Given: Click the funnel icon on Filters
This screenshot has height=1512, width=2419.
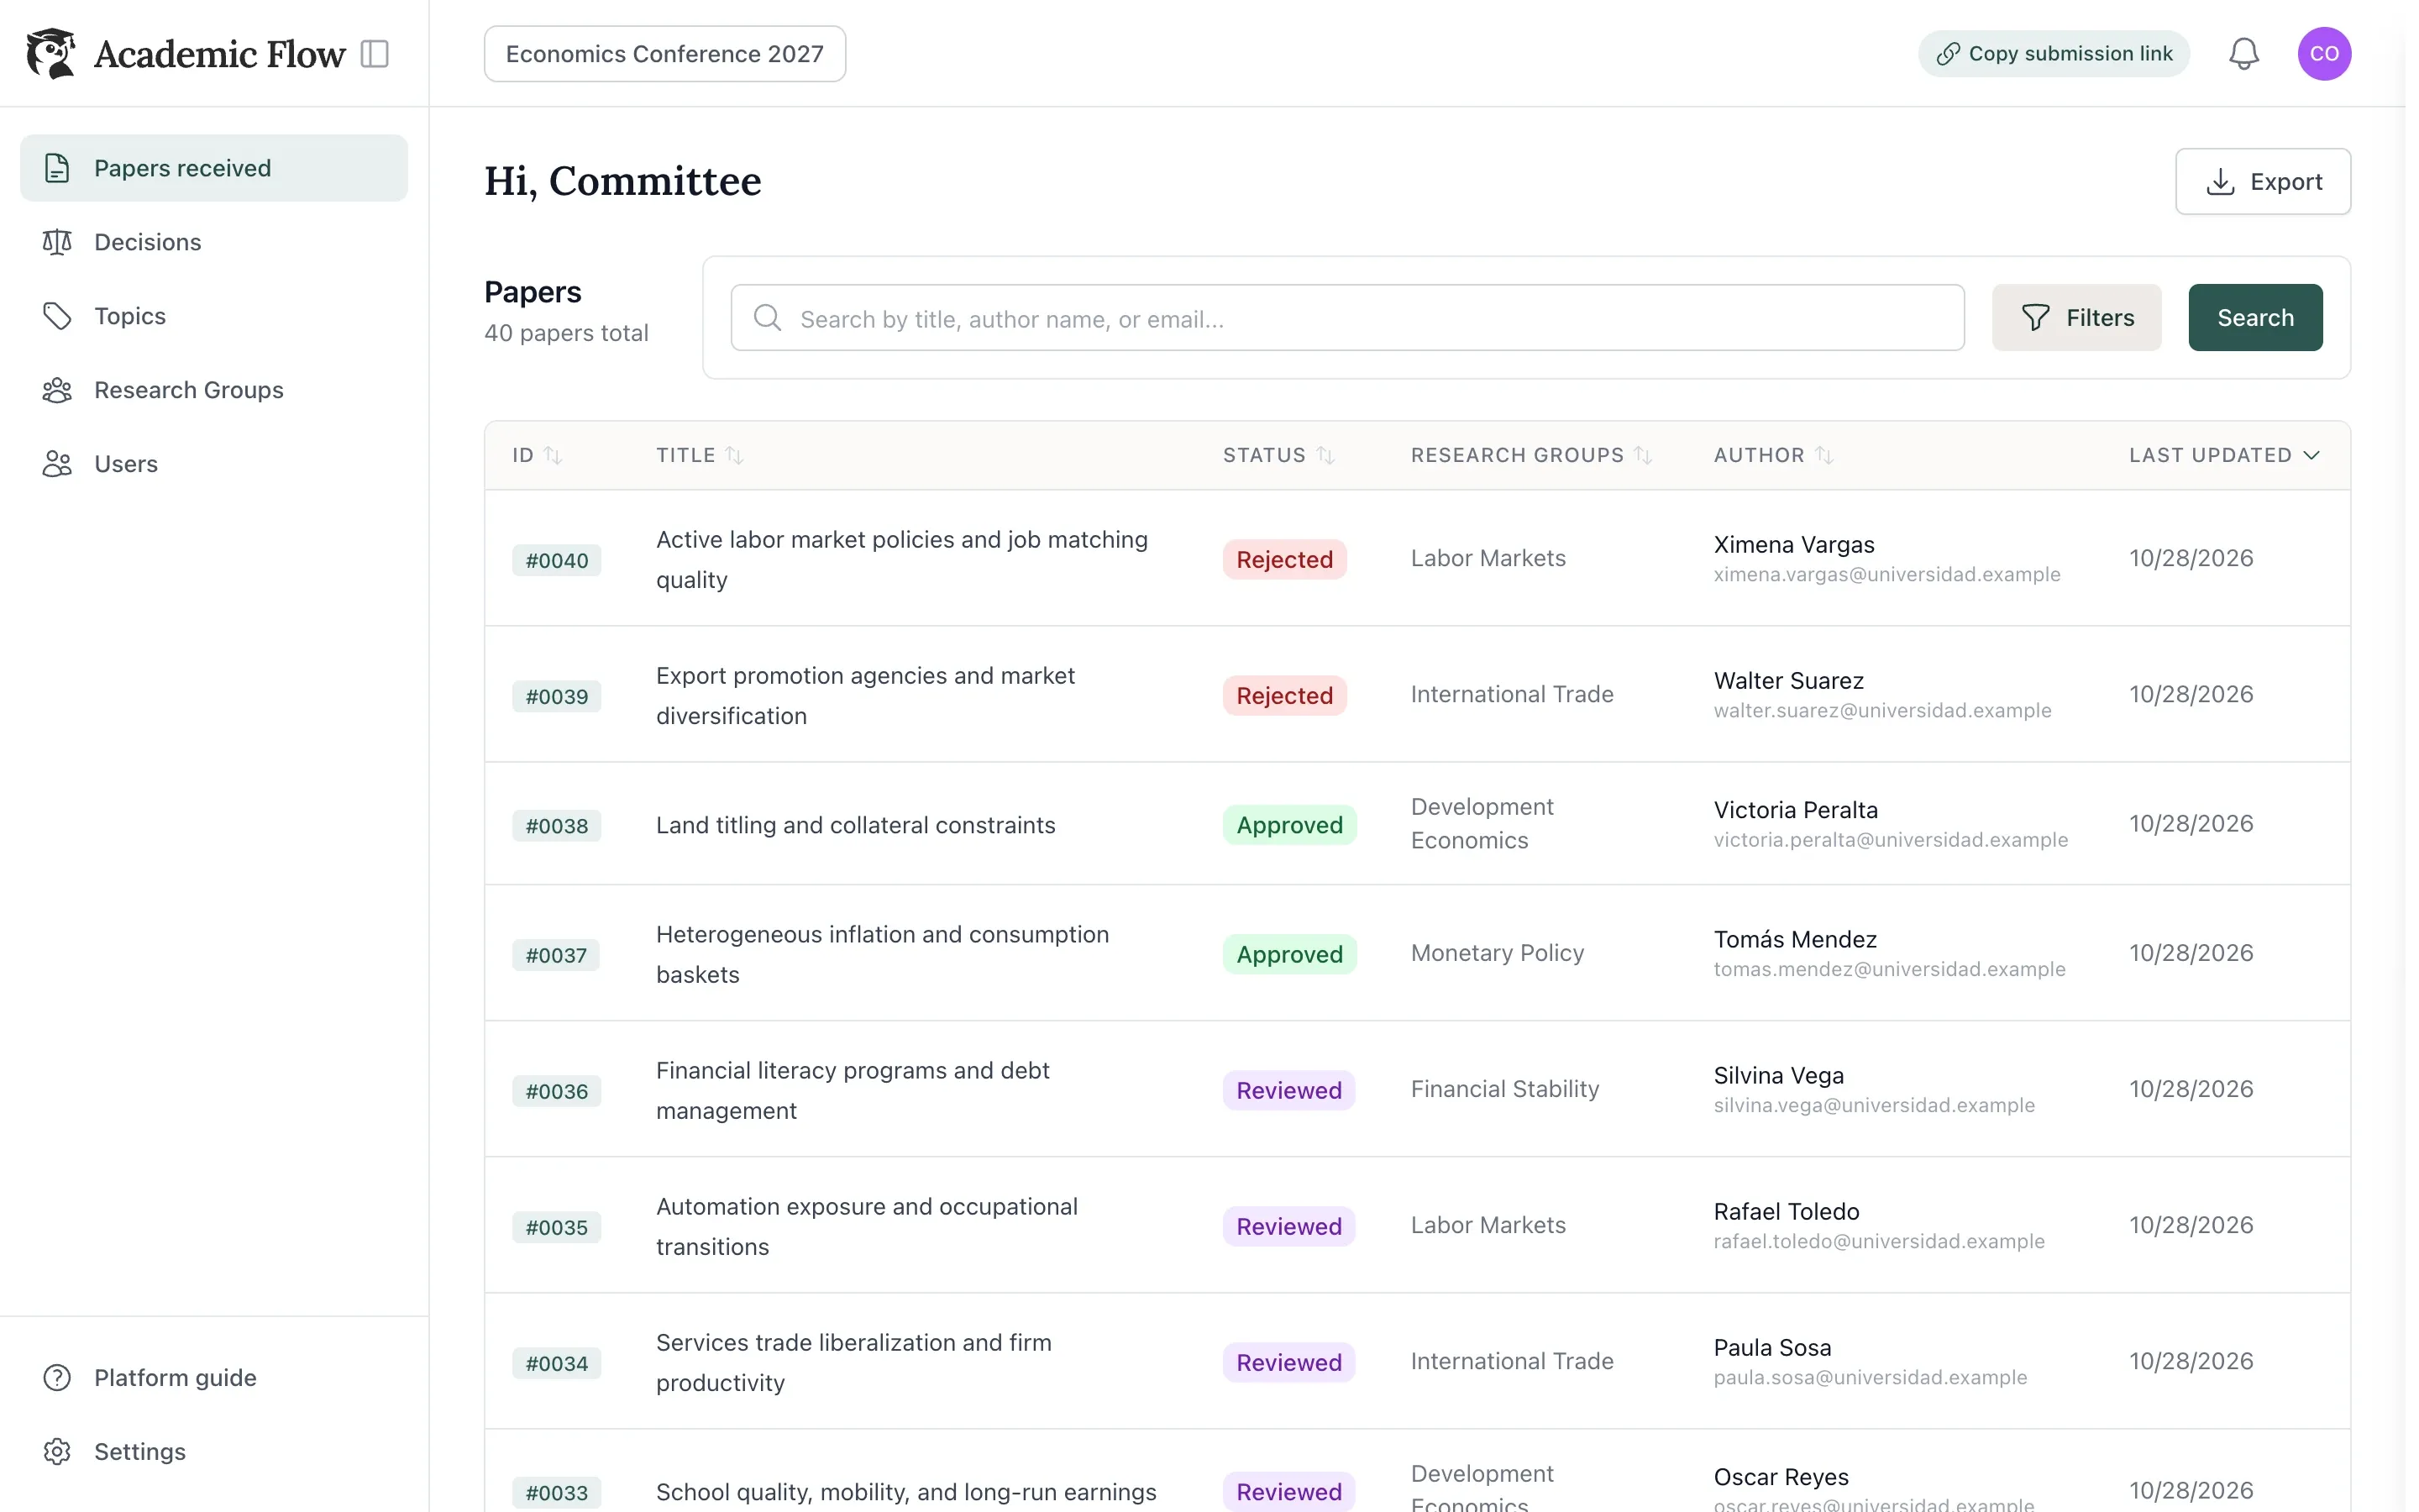Looking at the screenshot, I should coord(2035,318).
